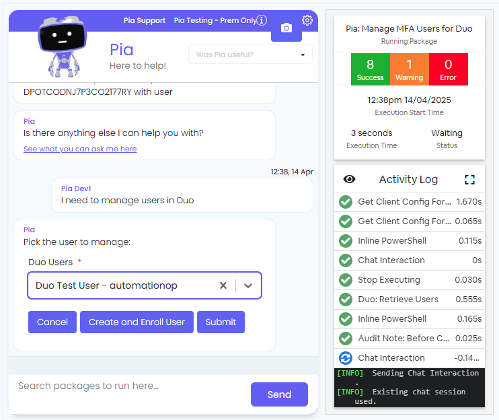Click success icon for 0.115s Inline PowerShell
Screen dimensions: 499x420
(346, 241)
